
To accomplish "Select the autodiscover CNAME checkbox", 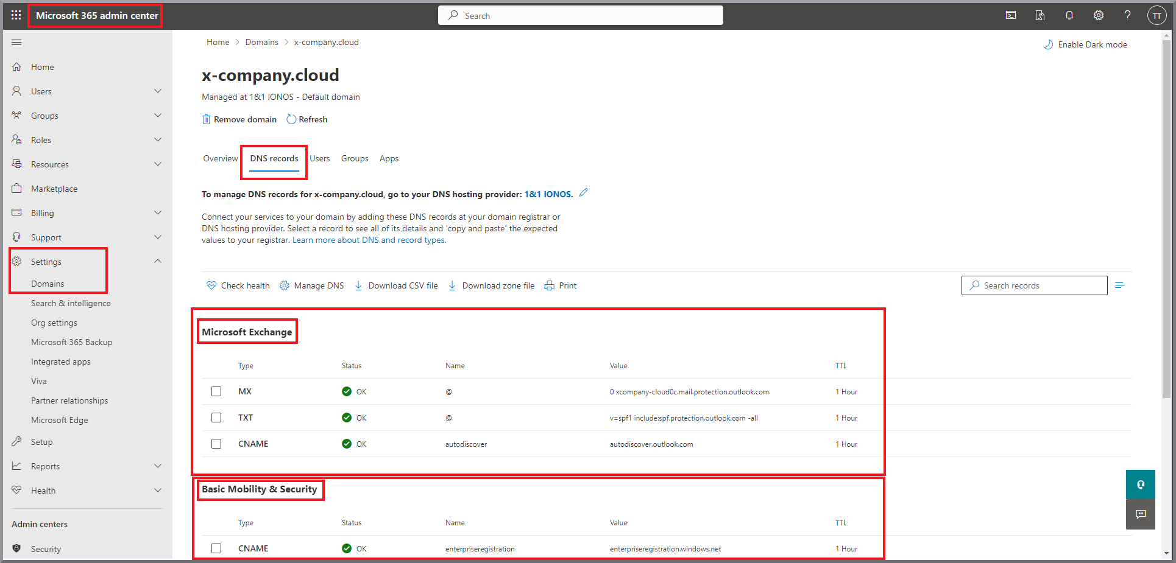I will [216, 444].
